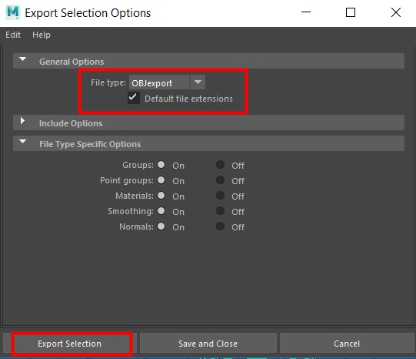Enable Materials On radio button
416x359 pixels.
[161, 196]
